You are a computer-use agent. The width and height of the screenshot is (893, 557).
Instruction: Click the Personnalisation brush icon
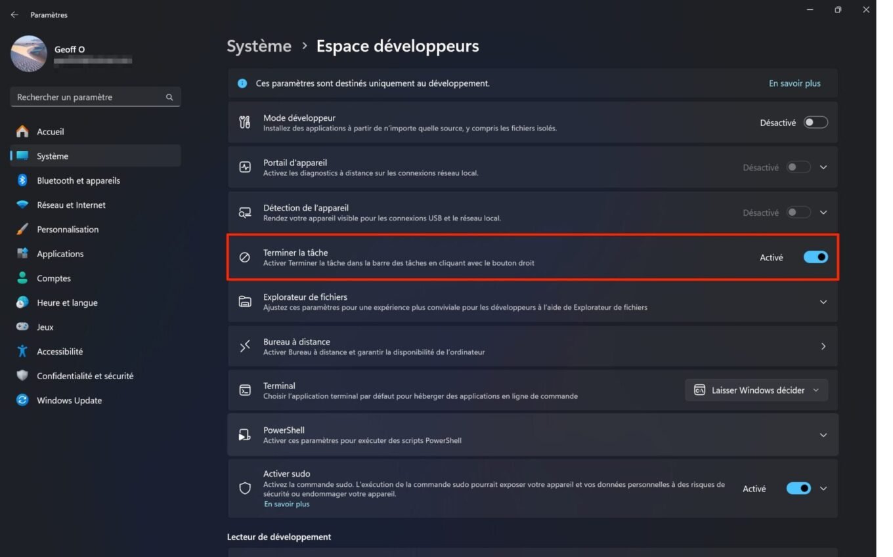22,229
